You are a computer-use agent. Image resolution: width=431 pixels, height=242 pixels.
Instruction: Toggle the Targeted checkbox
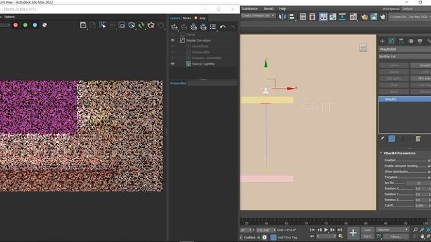429,177
